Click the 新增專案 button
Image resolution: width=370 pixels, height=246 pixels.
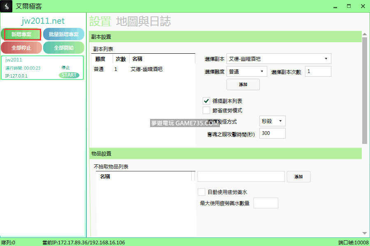click(x=23, y=34)
